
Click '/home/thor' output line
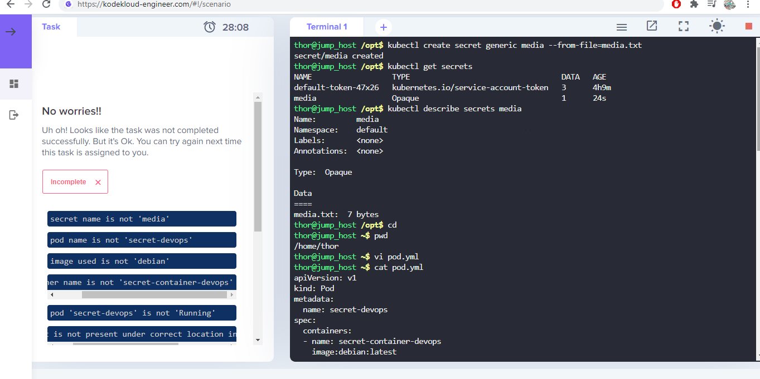316,246
